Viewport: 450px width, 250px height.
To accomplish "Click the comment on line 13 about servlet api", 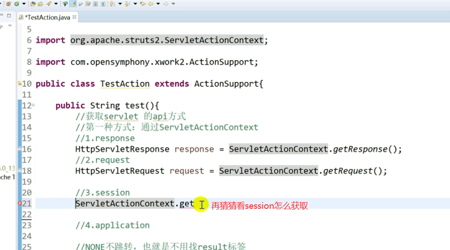I will tap(130, 117).
